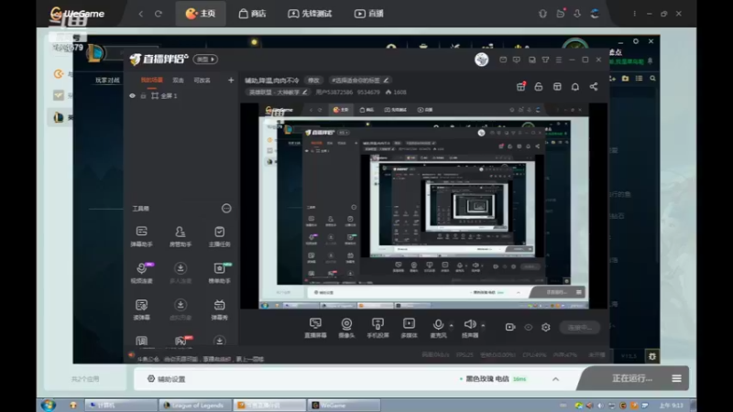733x412 pixels.
Task: Open the hamburger menu beside 正在运行
Action: click(x=676, y=378)
